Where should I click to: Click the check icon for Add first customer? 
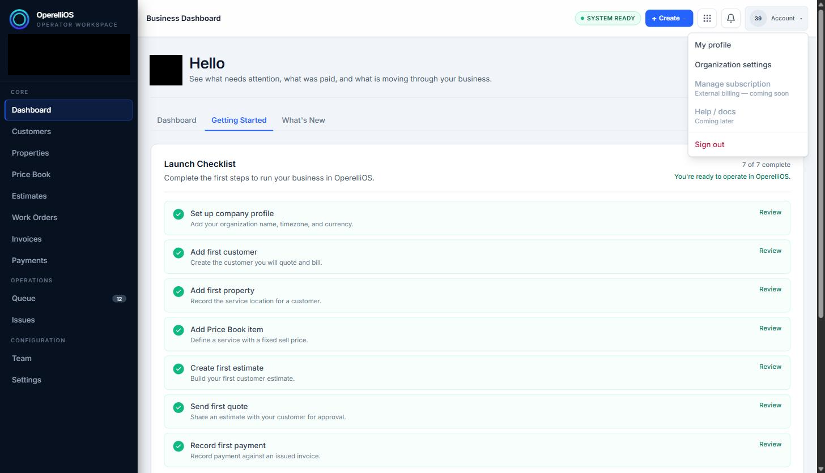[178, 252]
